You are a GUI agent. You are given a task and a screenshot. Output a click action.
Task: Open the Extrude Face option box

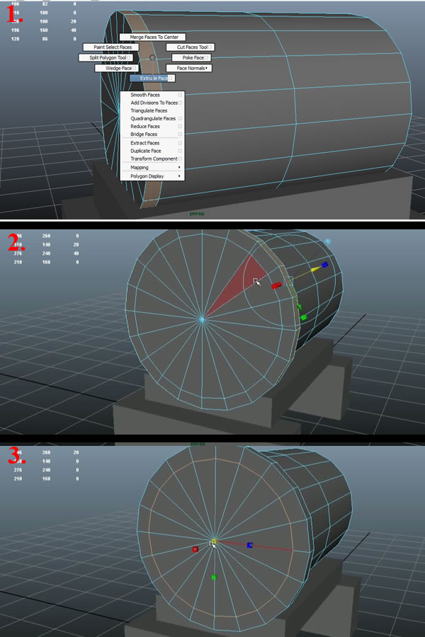(x=171, y=78)
